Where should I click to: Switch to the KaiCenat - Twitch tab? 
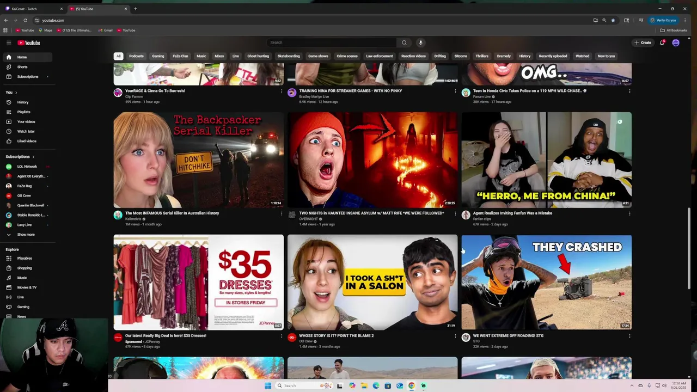coord(33,9)
